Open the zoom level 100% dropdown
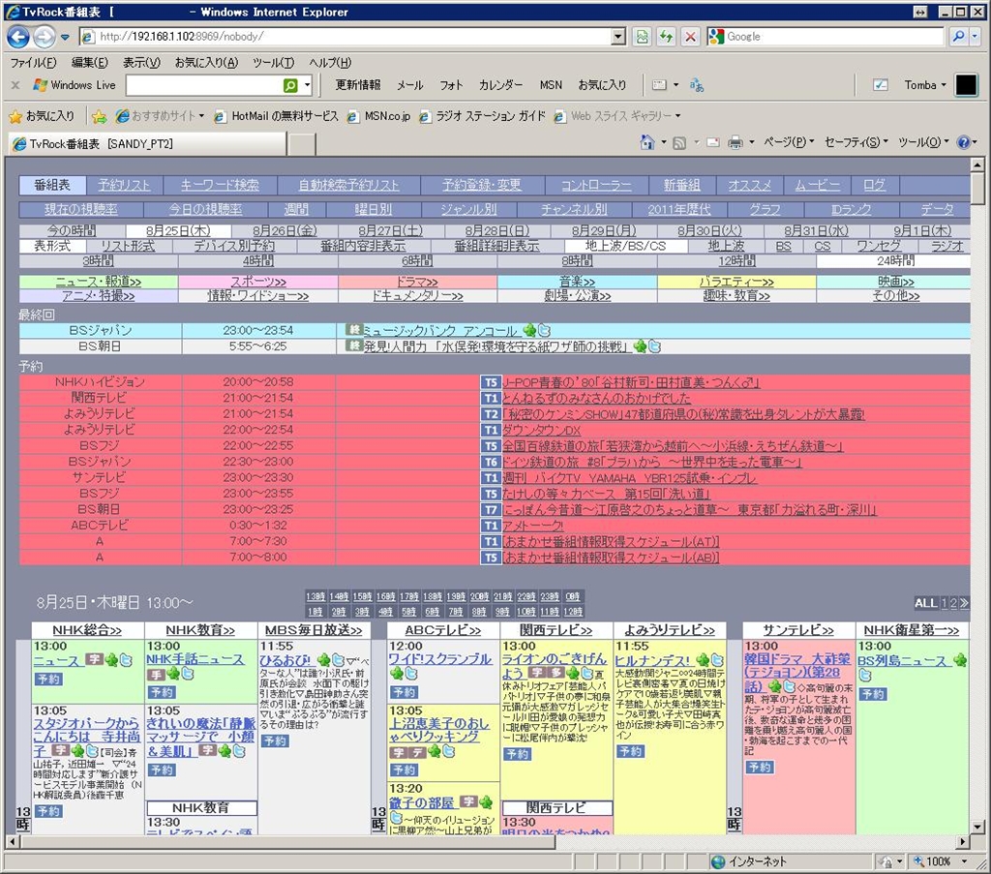This screenshot has width=991, height=874. click(965, 862)
